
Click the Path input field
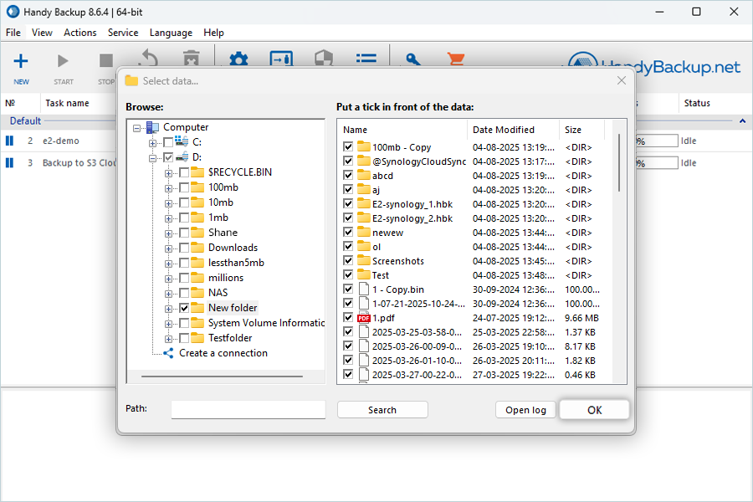coord(248,409)
